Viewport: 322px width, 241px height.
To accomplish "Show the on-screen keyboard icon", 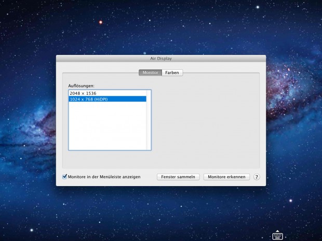I will 277,235.
